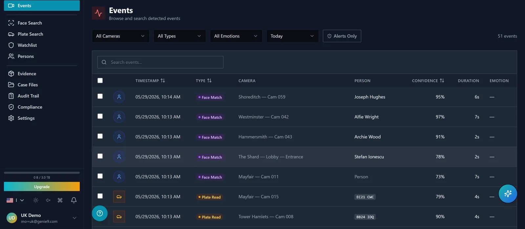
Task: Click car icon for BB24 IDQ plate row
Action: tap(119, 217)
